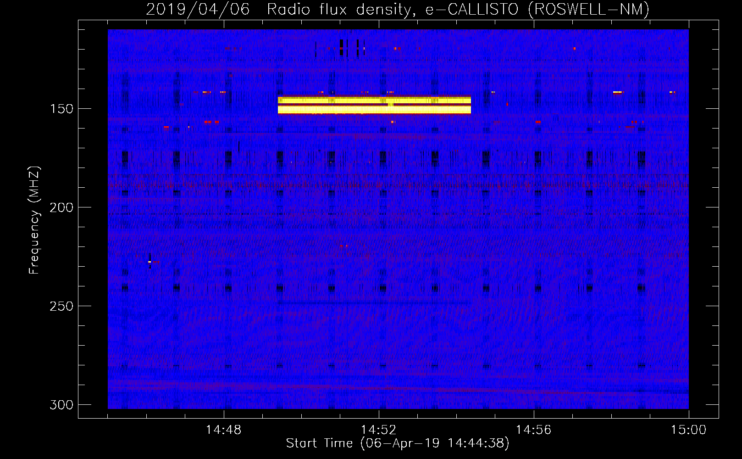
Task: Click the 14:48 time tick label
Action: click(x=224, y=430)
